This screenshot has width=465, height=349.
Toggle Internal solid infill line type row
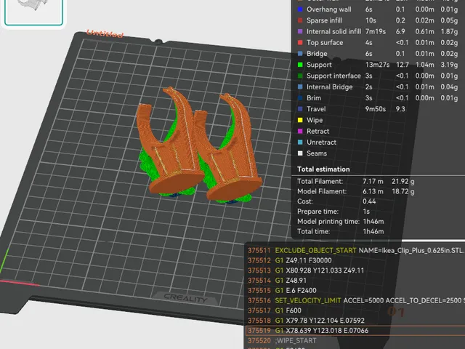pos(378,31)
